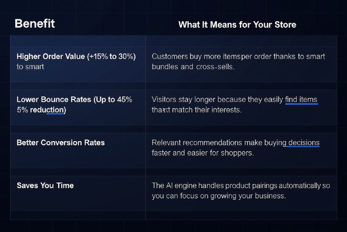347x232 pixels.
Task: Click the 'Benefit' column header
Action: point(35,24)
